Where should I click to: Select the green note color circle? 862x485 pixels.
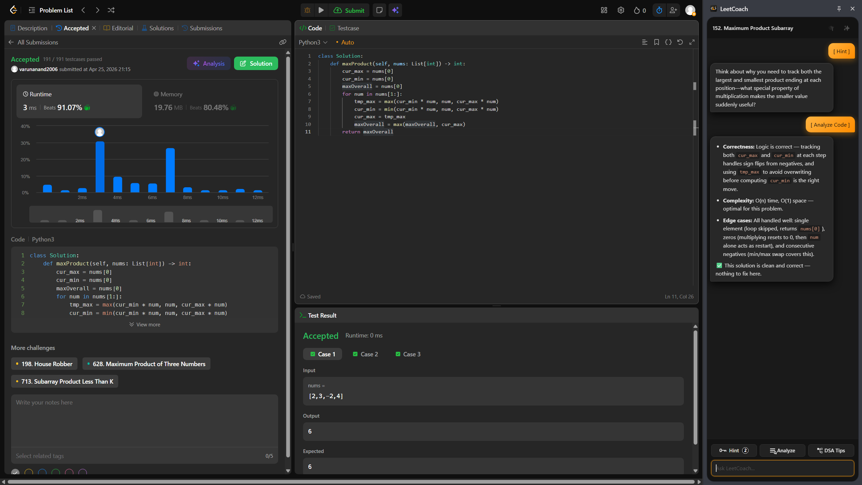56,472
